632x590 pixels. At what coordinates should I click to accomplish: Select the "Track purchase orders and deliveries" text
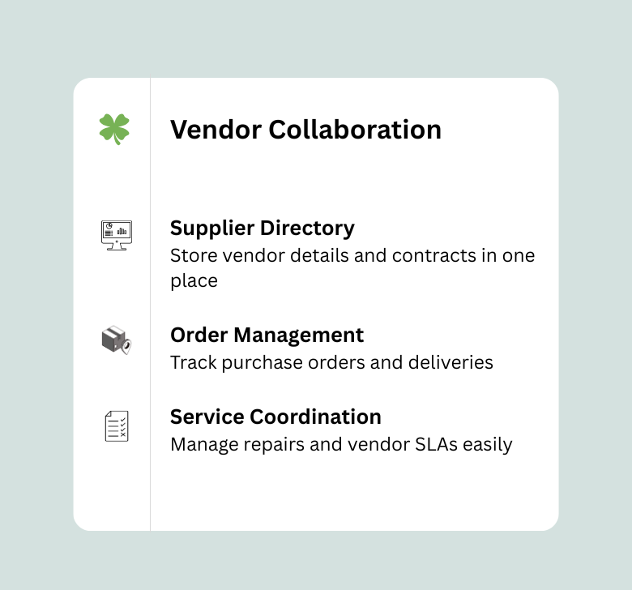[331, 362]
